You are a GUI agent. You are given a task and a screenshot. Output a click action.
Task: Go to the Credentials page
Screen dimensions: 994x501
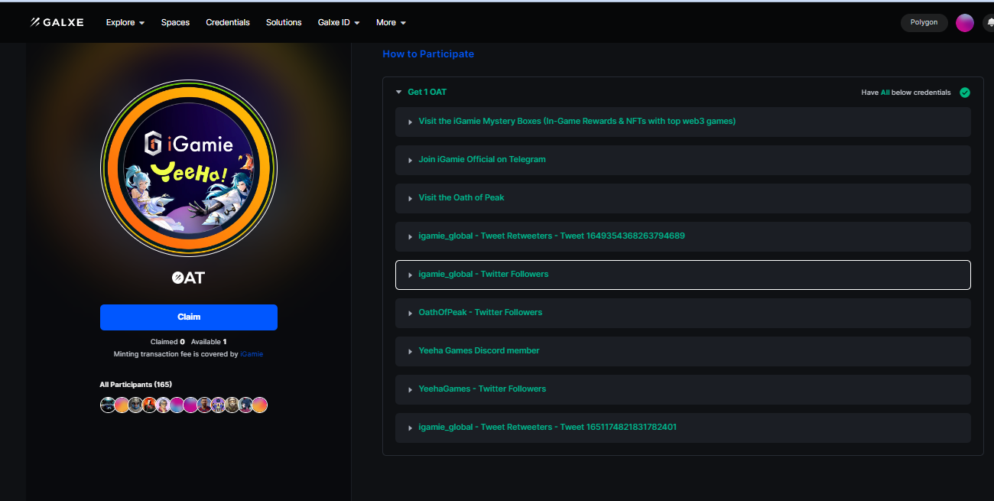pyautogui.click(x=228, y=22)
